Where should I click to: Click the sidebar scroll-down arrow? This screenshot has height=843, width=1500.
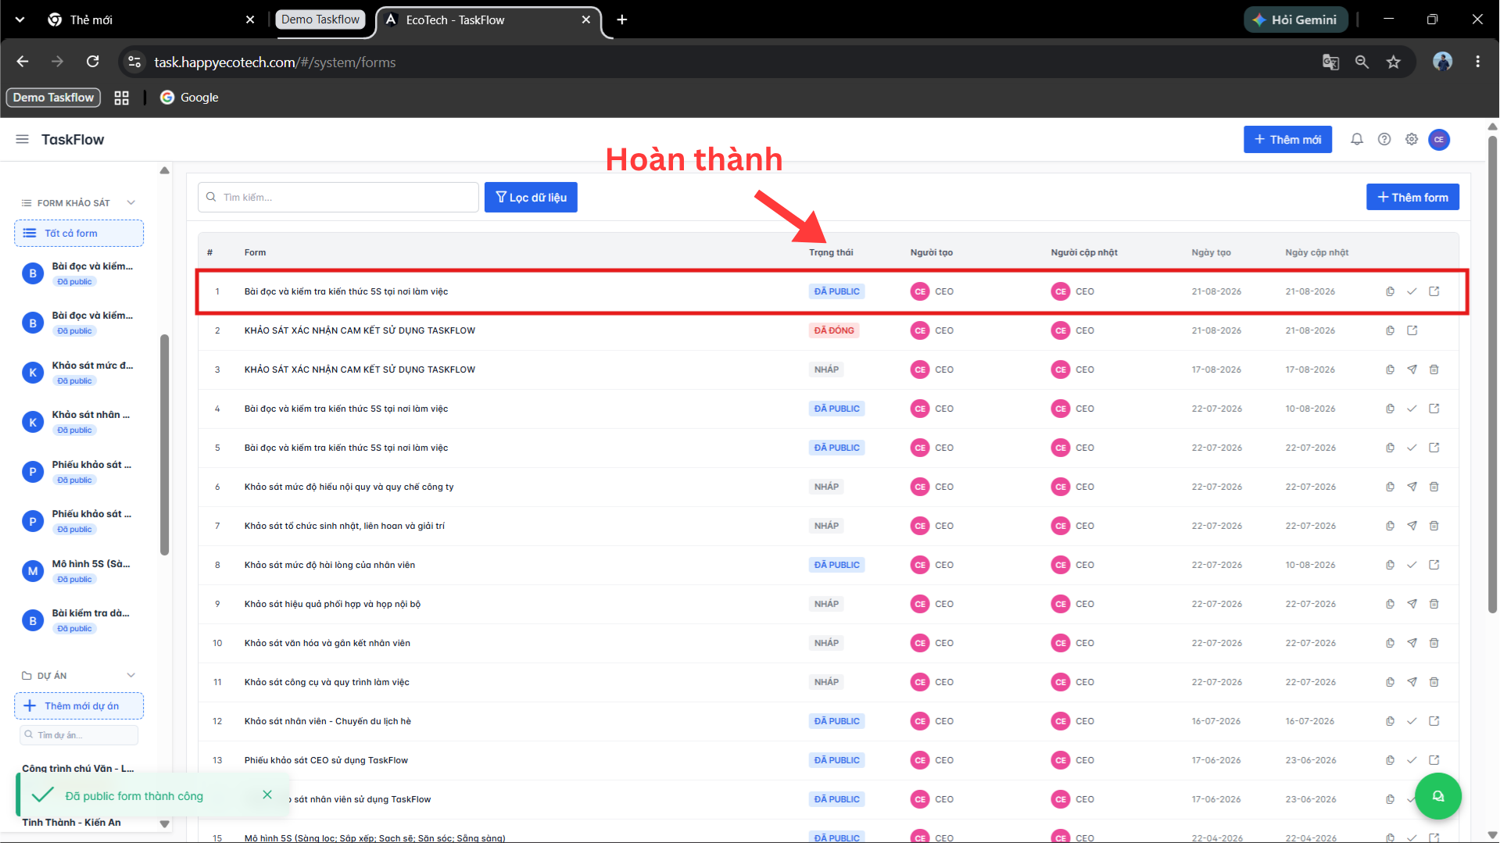[164, 823]
